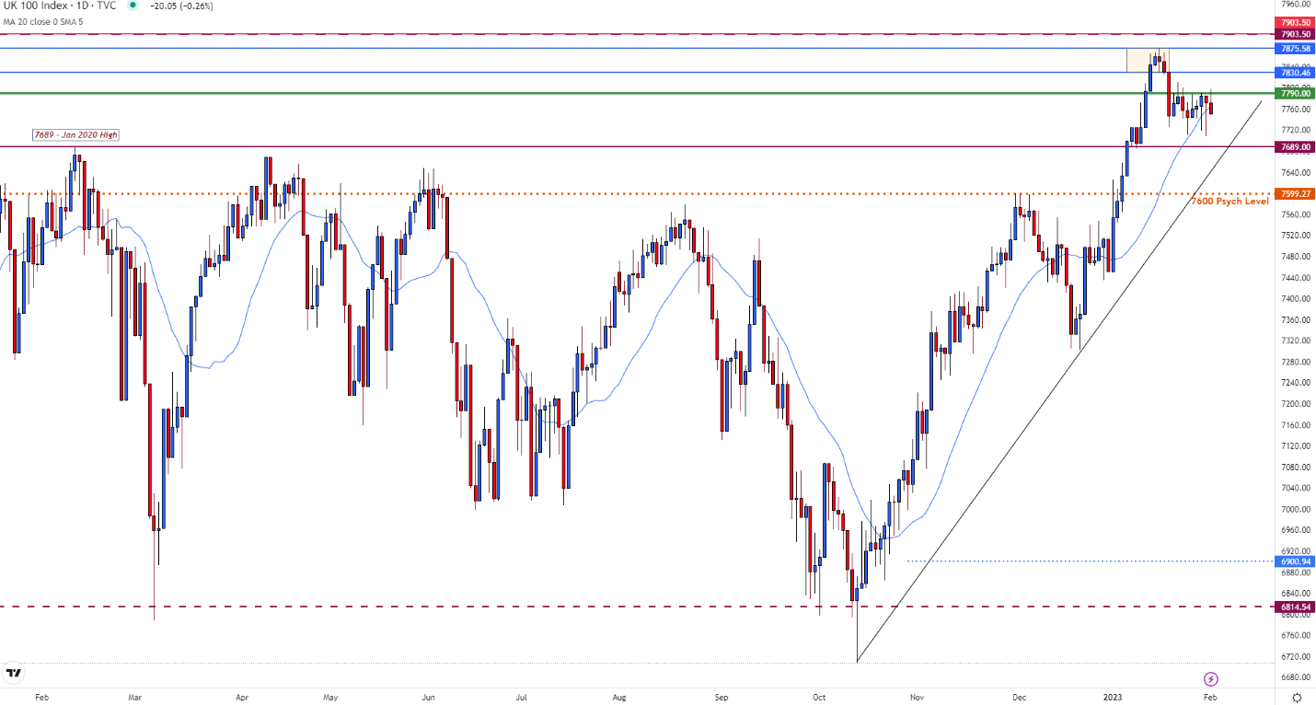Click the 6680.00 price scale value

coord(1294,678)
